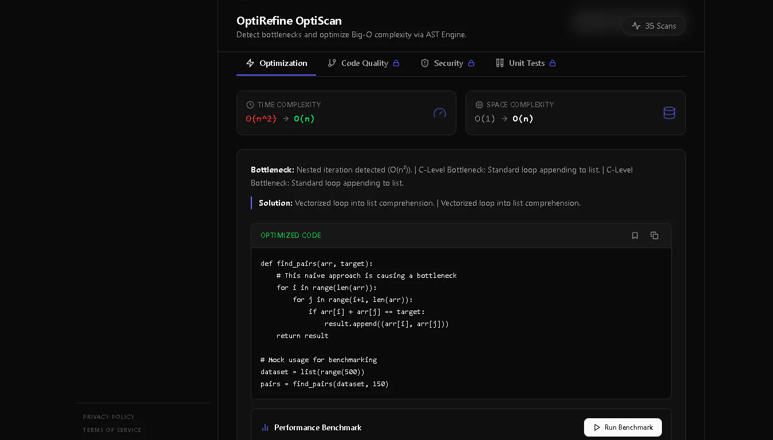773x440 pixels.
Task: Click the 'Detect bottlenecks and optimize' subtitle
Action: (x=352, y=34)
